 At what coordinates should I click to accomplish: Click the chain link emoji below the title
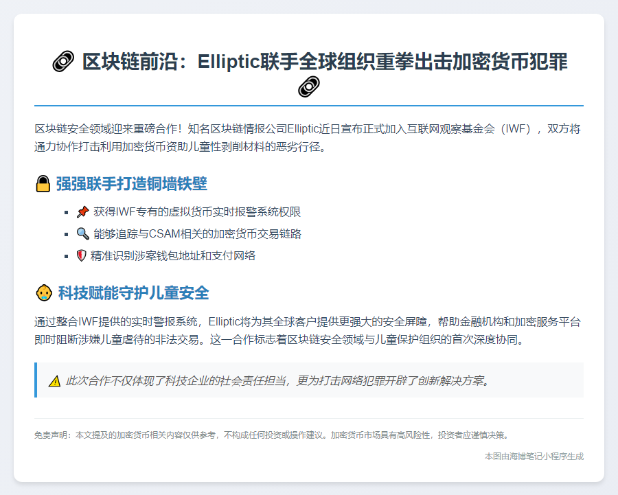click(309, 87)
